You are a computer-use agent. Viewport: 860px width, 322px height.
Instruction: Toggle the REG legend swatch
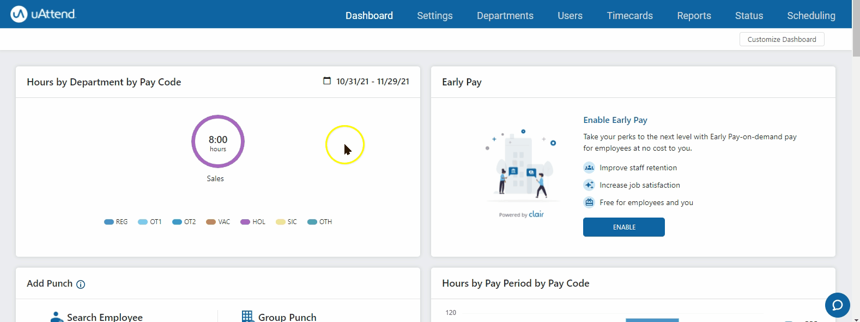[x=109, y=222]
